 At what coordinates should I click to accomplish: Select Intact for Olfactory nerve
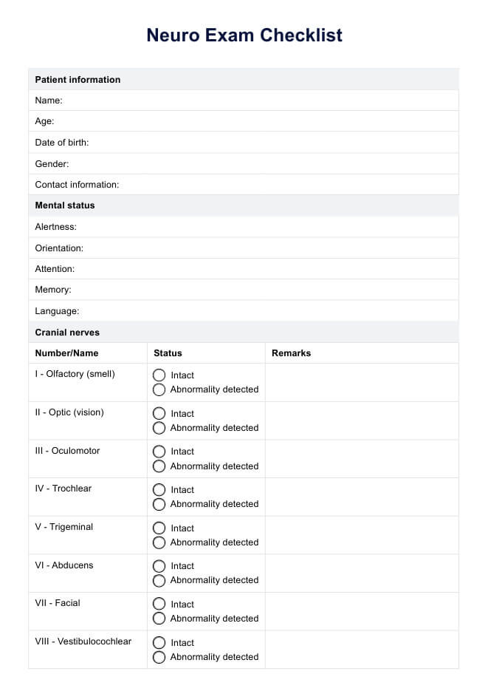point(159,375)
